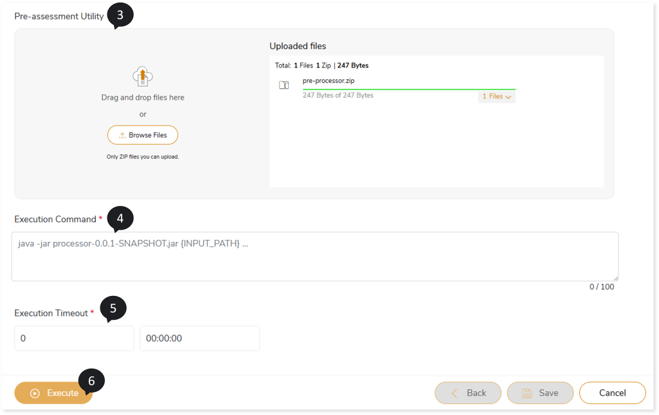Click the Execution Command resize handle
659x415 pixels.
tap(615, 278)
